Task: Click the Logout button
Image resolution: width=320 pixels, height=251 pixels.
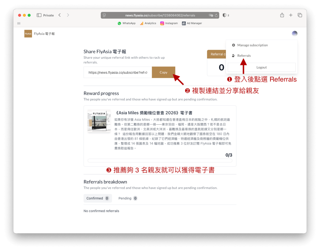Action: (x=261, y=67)
